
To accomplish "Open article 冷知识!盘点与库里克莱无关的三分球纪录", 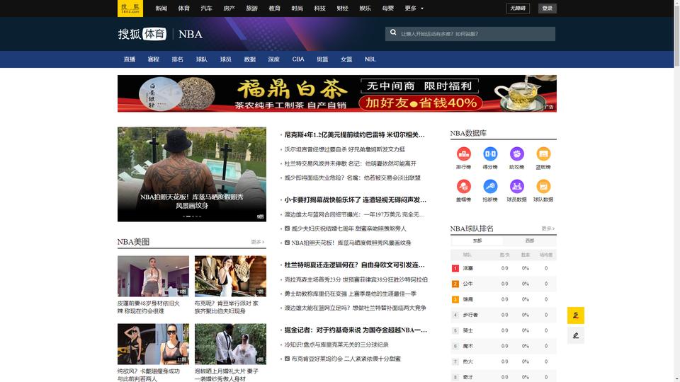I will [x=336, y=345].
